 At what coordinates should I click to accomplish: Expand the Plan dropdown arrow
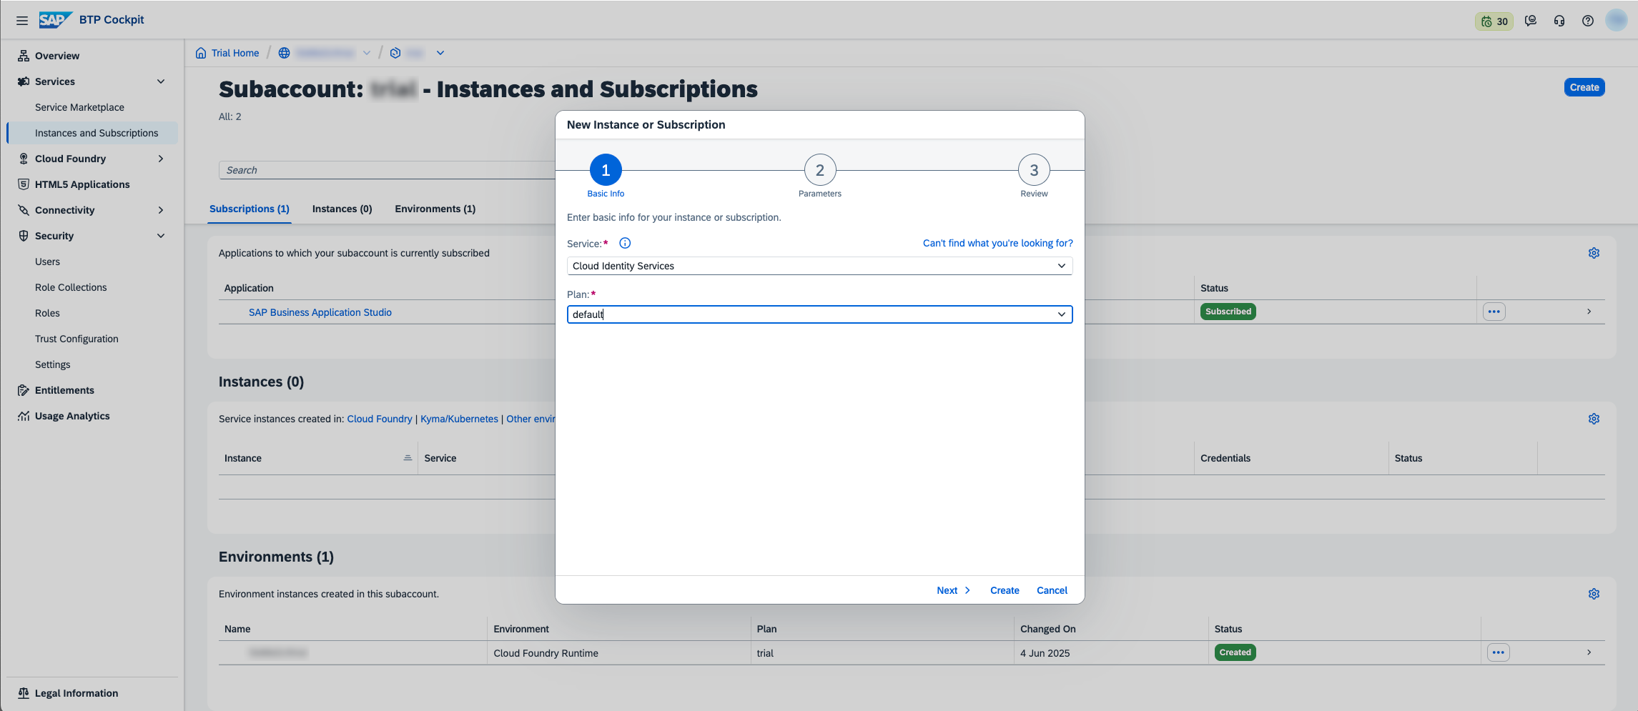1061,314
